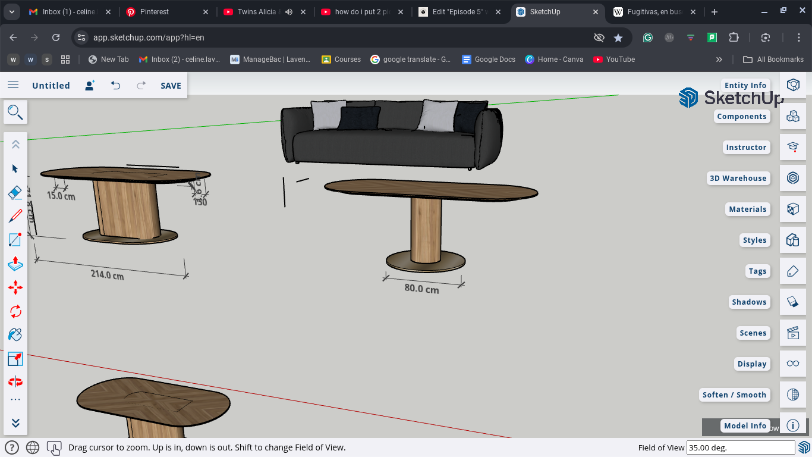This screenshot has height=457, width=812.
Task: Switch to the Pinterest tab
Action: (x=155, y=12)
